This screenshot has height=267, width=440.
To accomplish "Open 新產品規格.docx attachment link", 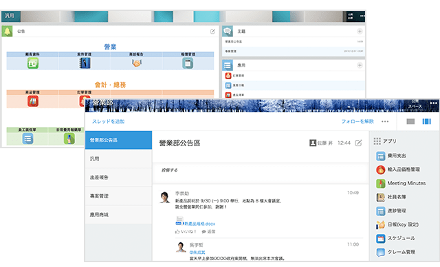I will click(199, 224).
